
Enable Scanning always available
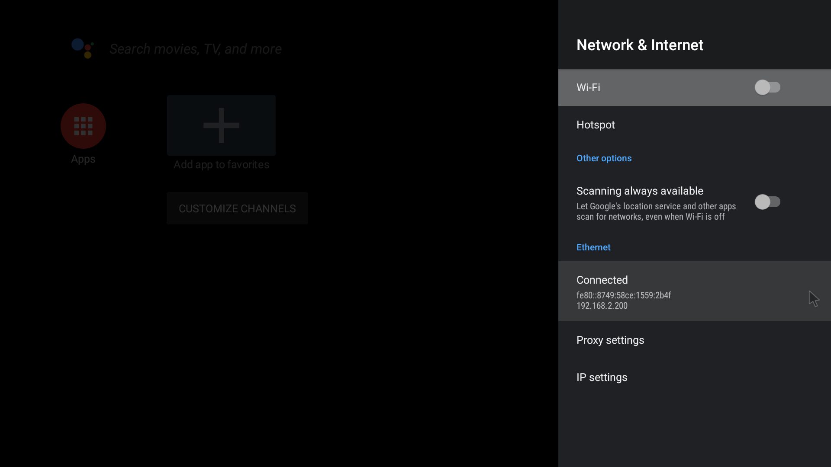[x=768, y=202]
